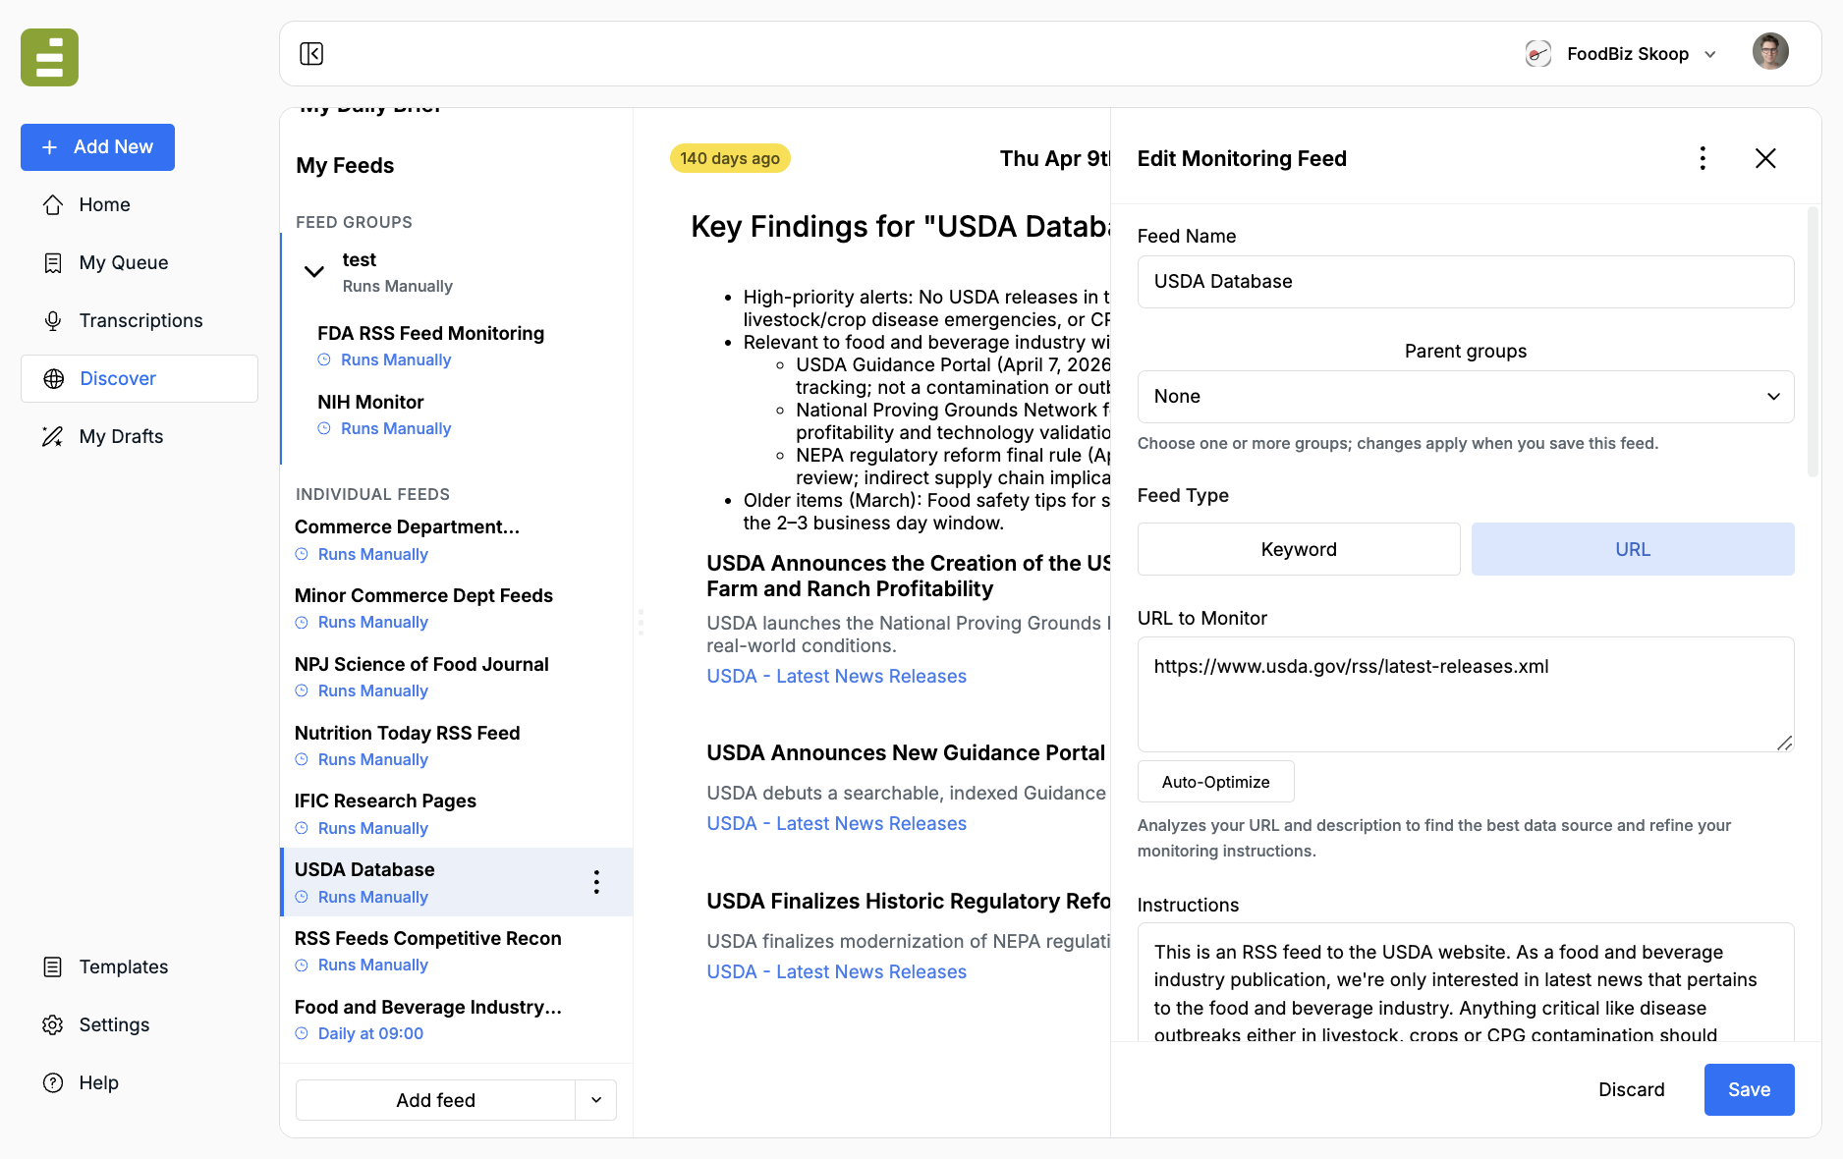Viewport: 1843px width, 1159px height.
Task: Open link under New Guidance Portal article
Action: click(837, 823)
